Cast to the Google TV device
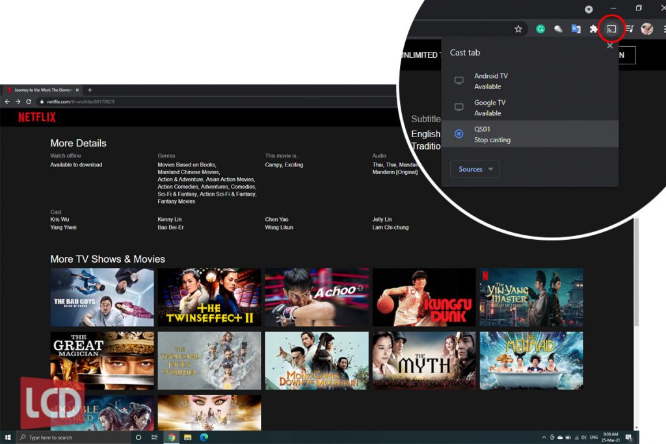Image resolution: width=666 pixels, height=444 pixels. click(529, 108)
